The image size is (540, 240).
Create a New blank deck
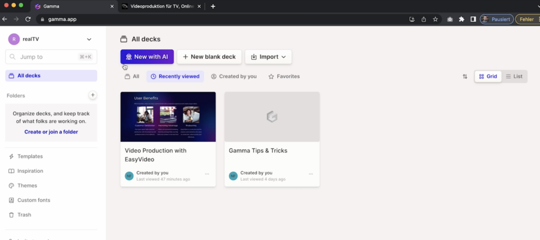209,57
